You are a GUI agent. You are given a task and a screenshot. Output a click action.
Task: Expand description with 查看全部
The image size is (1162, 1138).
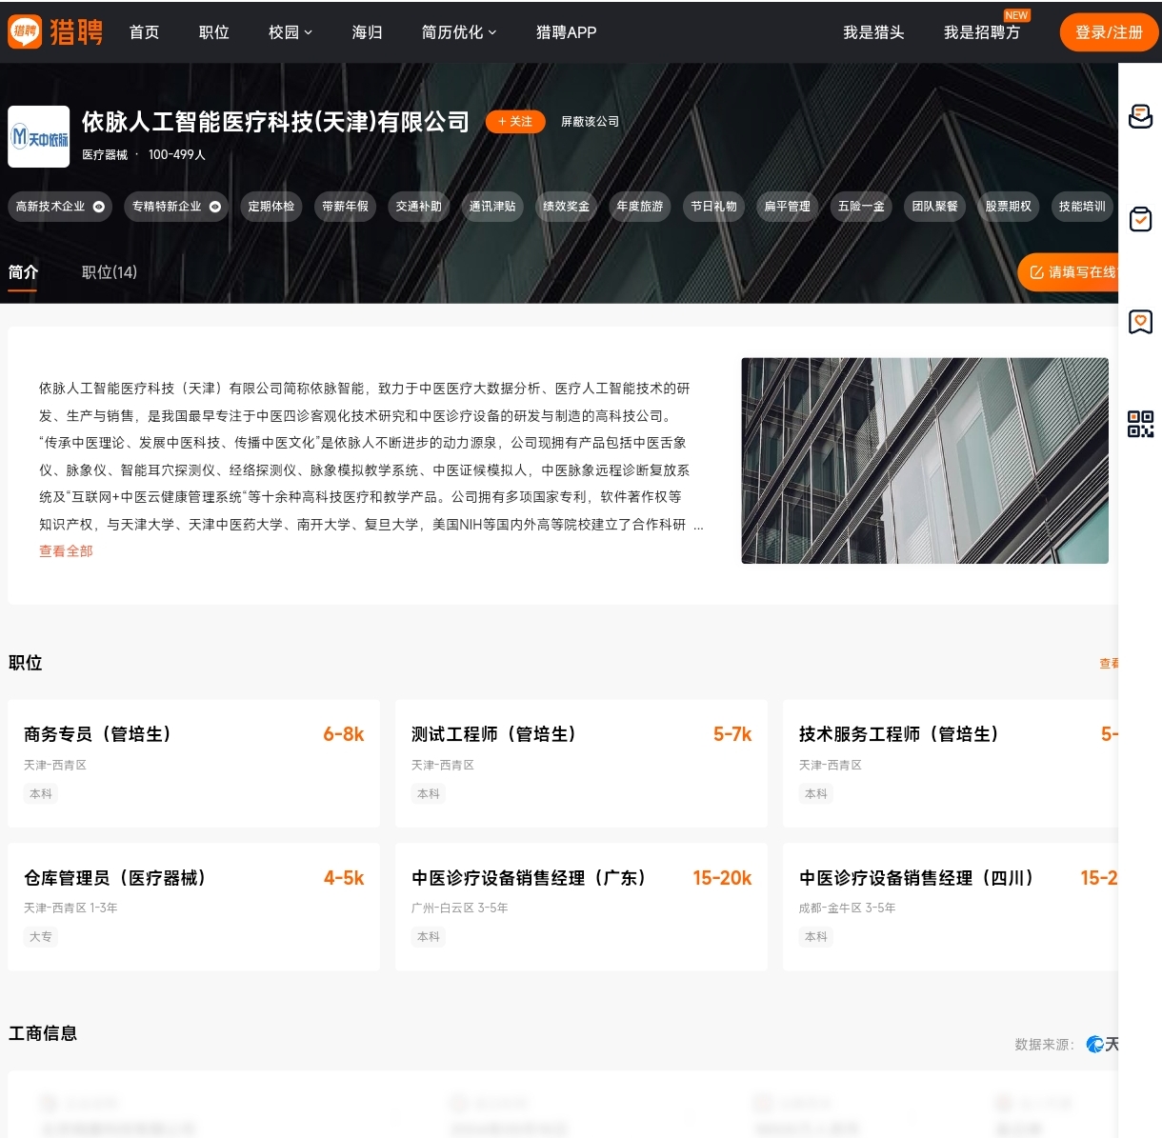[x=66, y=551]
